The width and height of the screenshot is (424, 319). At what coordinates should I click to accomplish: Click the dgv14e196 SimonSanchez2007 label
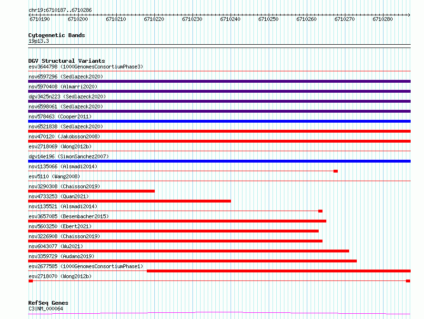pos(69,156)
